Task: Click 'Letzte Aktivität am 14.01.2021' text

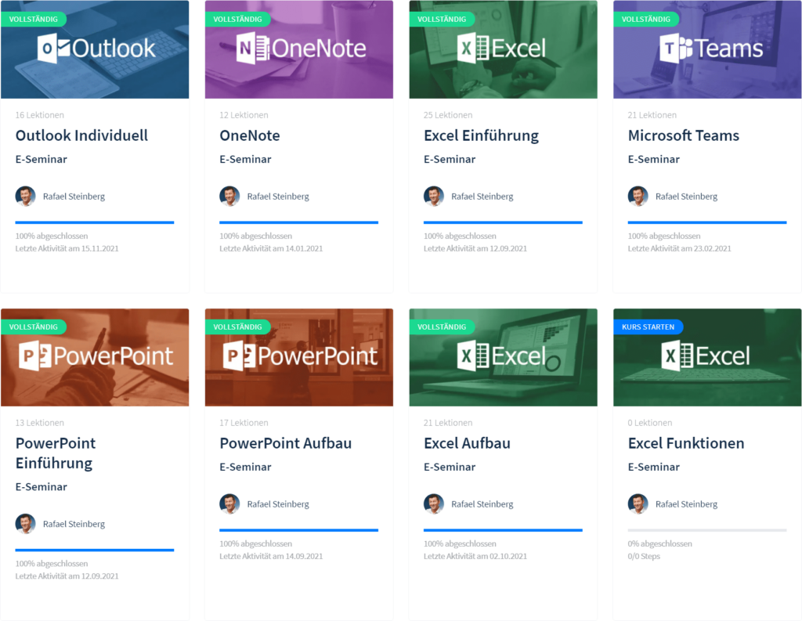Action: point(270,248)
